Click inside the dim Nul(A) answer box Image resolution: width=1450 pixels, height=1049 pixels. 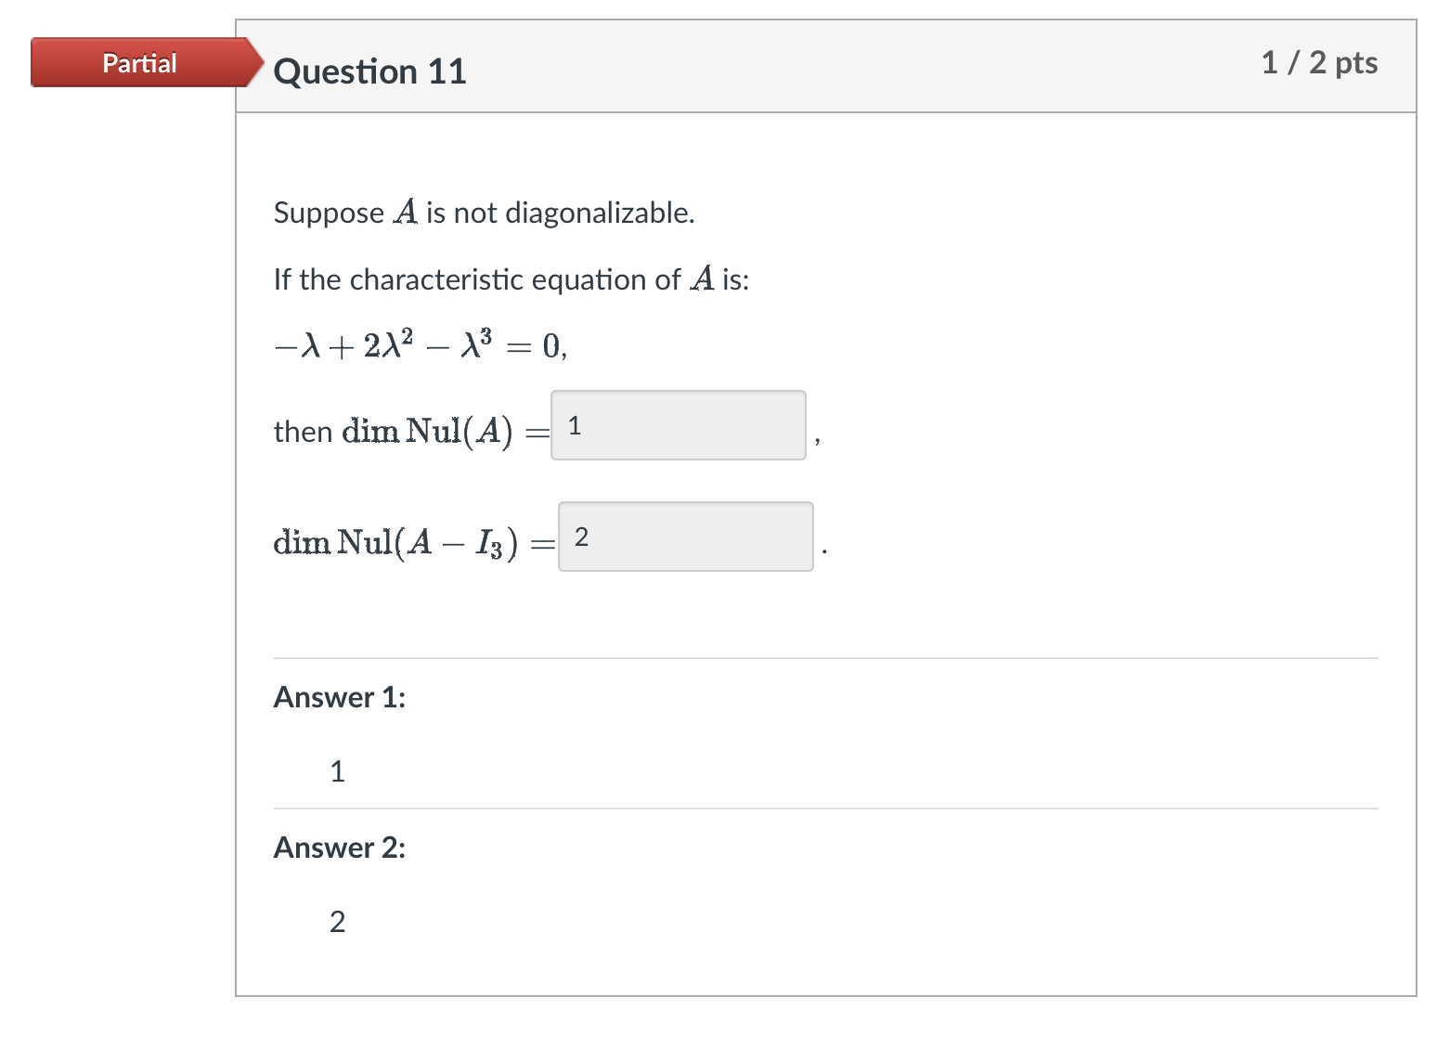pyautogui.click(x=678, y=426)
